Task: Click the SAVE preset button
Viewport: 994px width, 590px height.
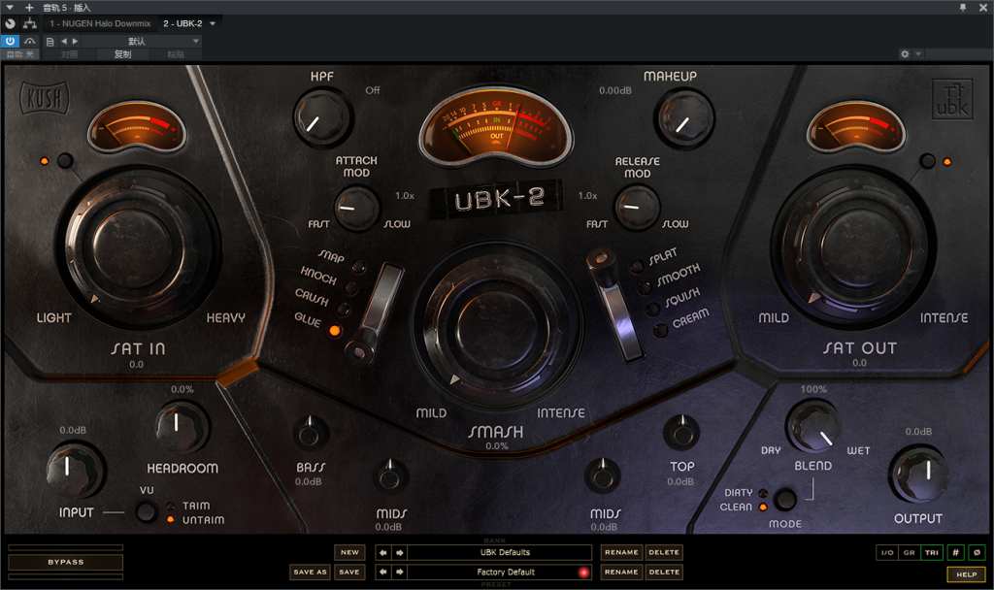Action: (x=349, y=572)
